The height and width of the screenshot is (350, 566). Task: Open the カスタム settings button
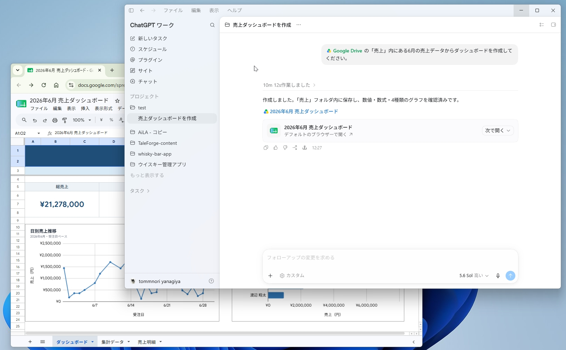click(292, 276)
